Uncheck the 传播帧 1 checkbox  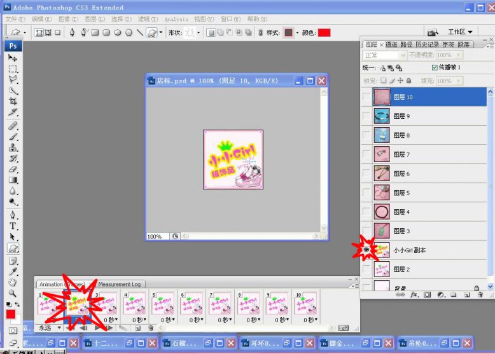435,67
